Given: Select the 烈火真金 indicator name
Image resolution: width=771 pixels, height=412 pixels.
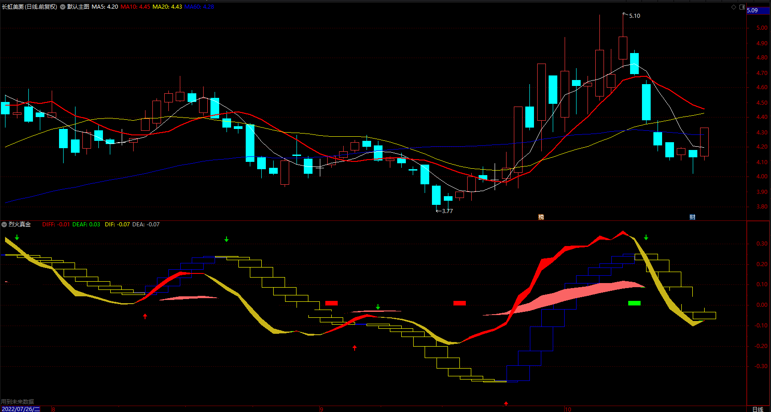Looking at the screenshot, I should pos(20,225).
